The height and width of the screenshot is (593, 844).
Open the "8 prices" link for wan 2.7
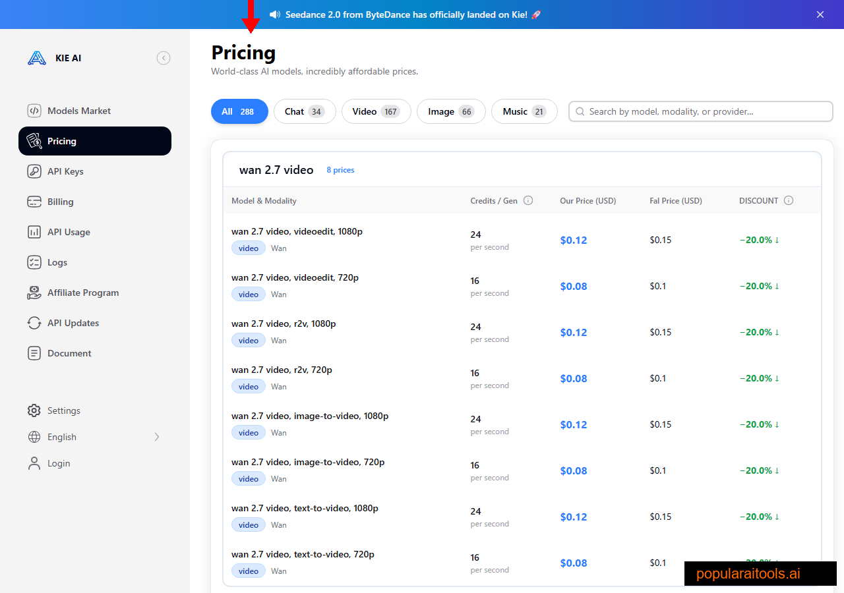click(x=340, y=169)
